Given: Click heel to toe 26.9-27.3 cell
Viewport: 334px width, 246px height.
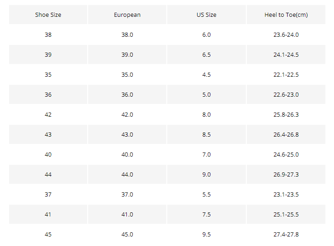Looking at the screenshot, I should pos(286,174).
